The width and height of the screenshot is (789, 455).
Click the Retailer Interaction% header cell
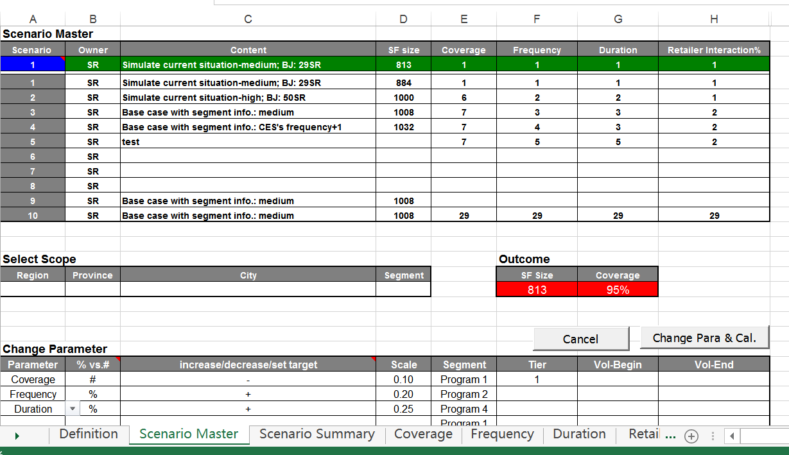714,49
